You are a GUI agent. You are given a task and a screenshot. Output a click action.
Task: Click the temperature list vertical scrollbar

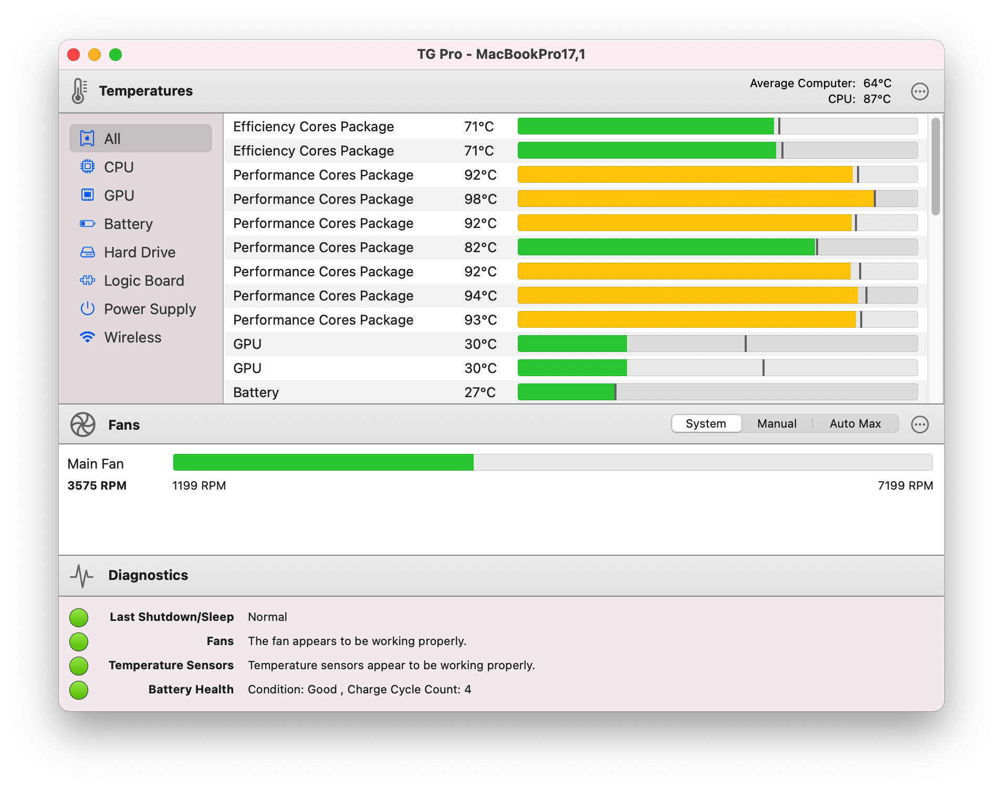(x=935, y=167)
